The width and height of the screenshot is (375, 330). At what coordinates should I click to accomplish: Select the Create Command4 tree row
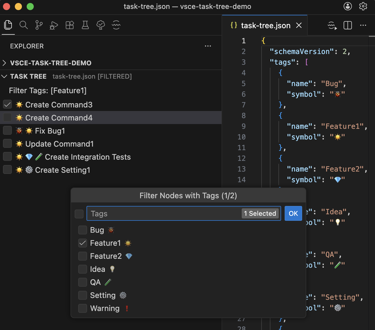tap(111, 118)
